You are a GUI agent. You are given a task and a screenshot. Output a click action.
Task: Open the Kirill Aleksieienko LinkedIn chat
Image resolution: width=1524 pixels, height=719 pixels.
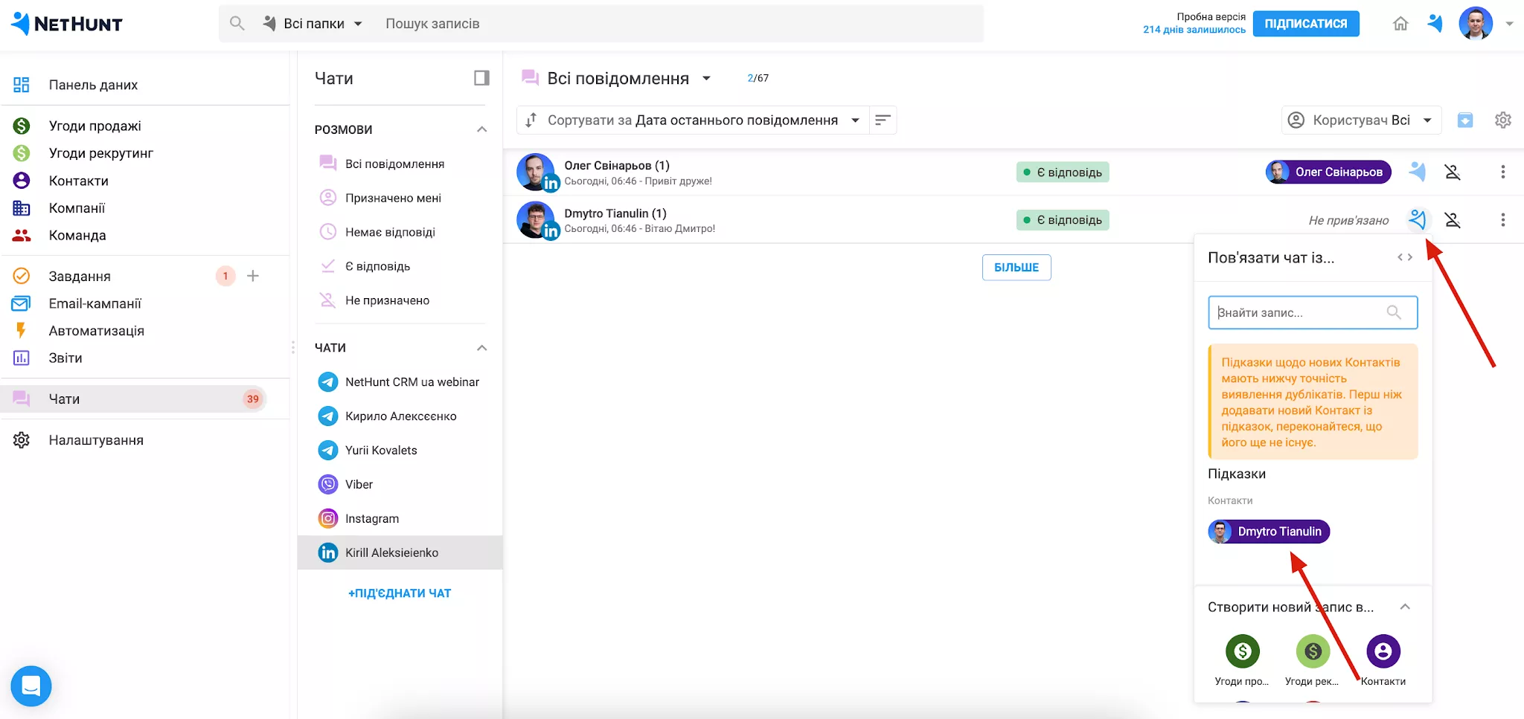(x=400, y=552)
